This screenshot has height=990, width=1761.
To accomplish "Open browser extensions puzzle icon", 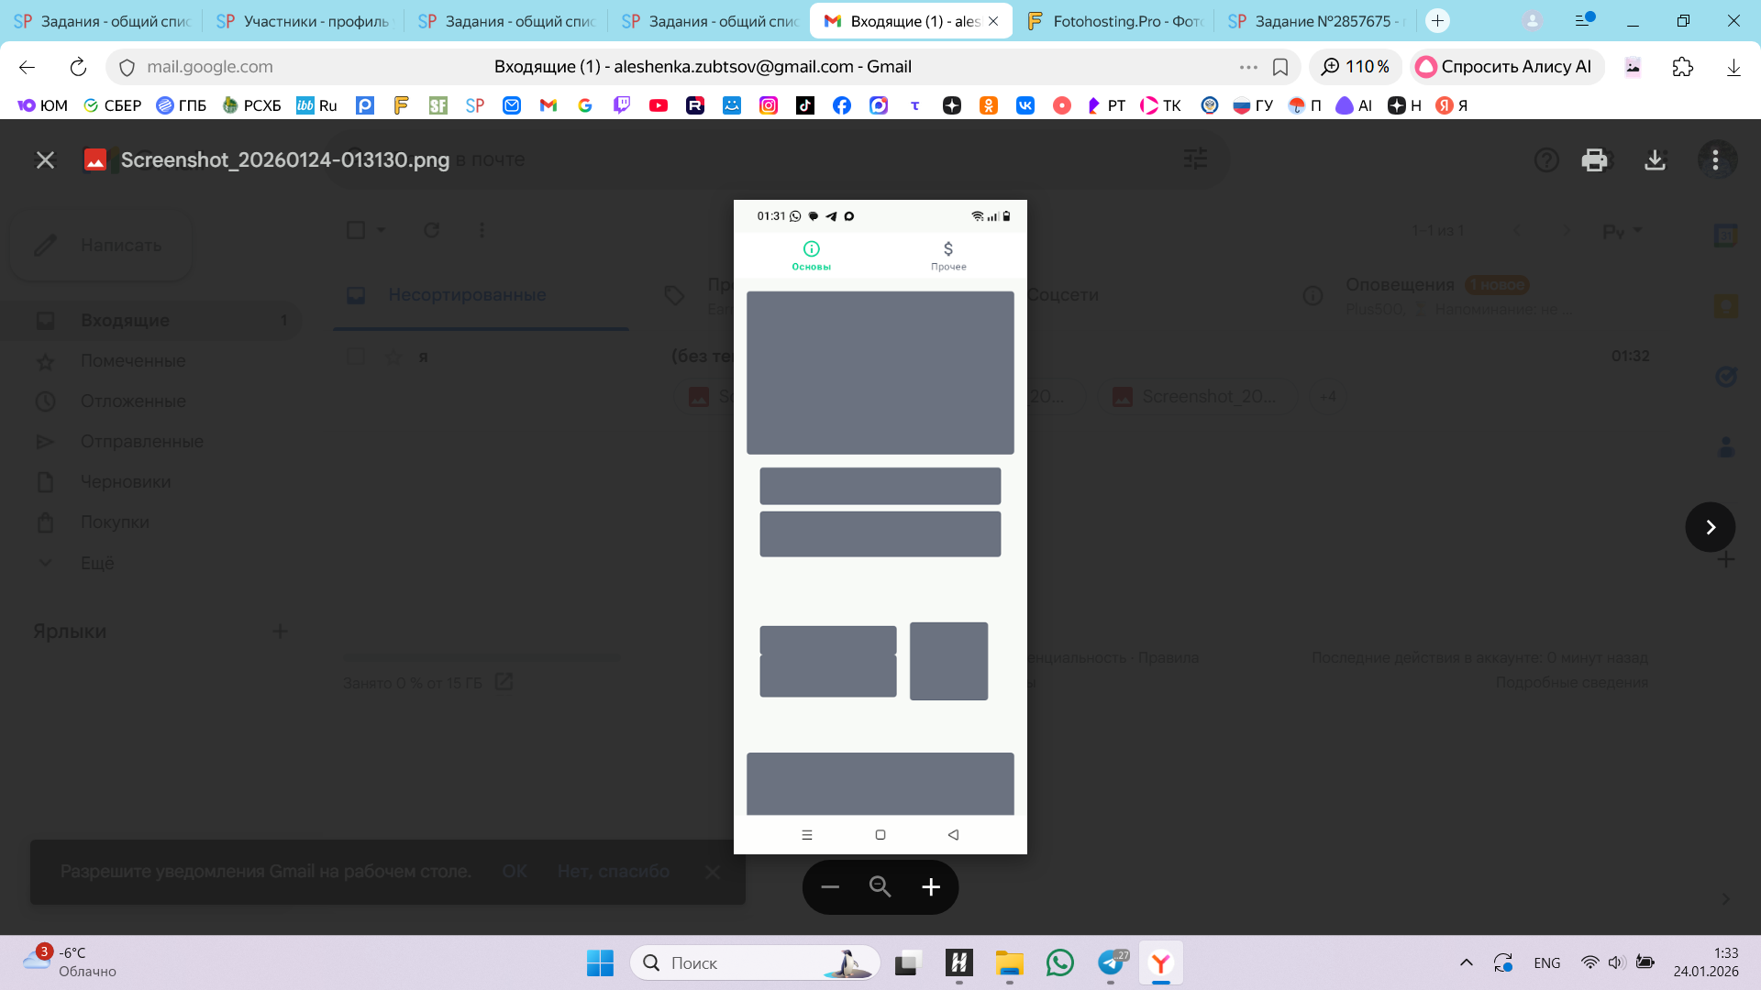I will point(1682,67).
